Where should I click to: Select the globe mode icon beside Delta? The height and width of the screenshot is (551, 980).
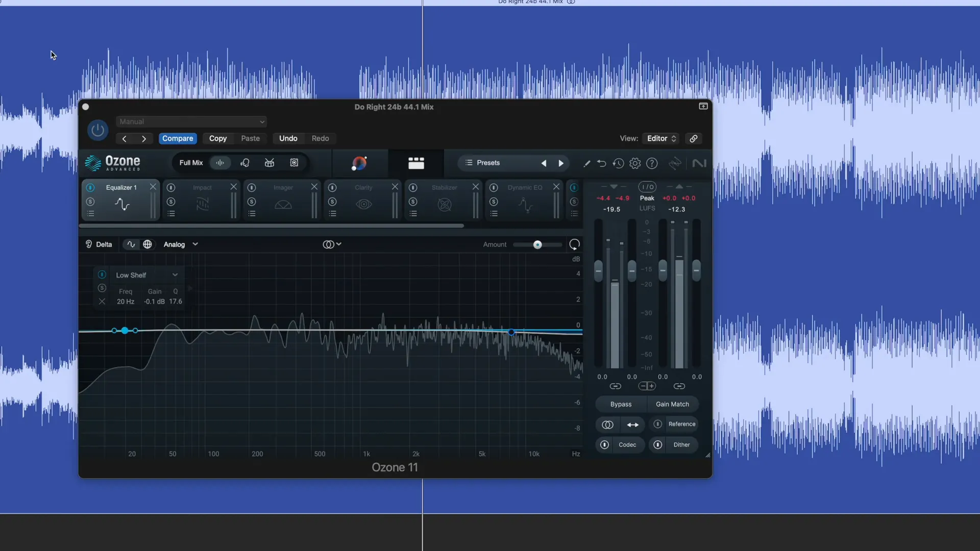pyautogui.click(x=148, y=244)
